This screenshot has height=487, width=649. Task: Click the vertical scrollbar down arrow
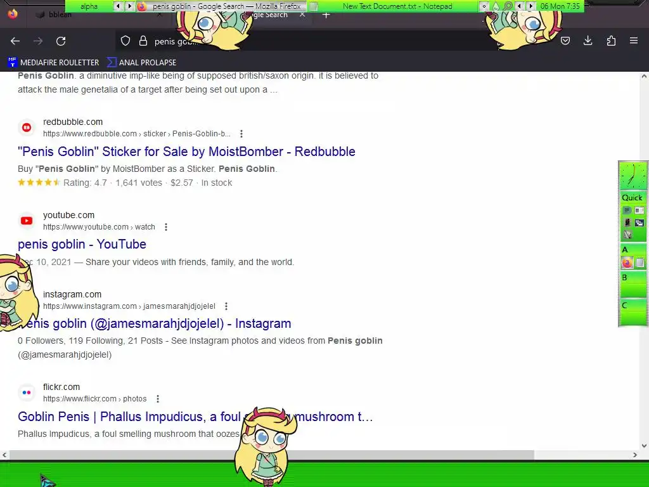[x=644, y=446]
